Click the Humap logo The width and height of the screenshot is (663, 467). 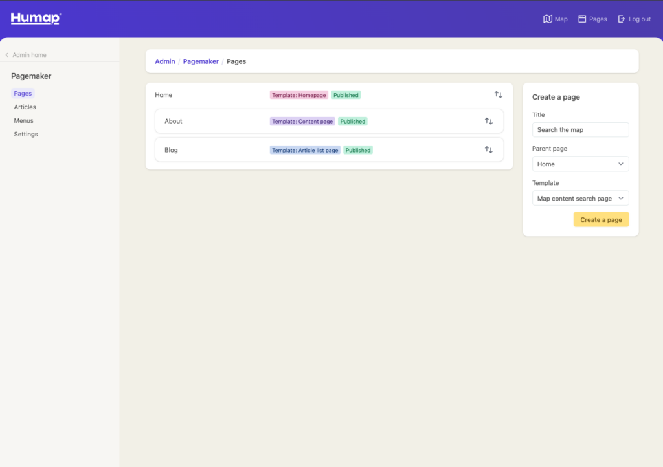click(x=36, y=19)
